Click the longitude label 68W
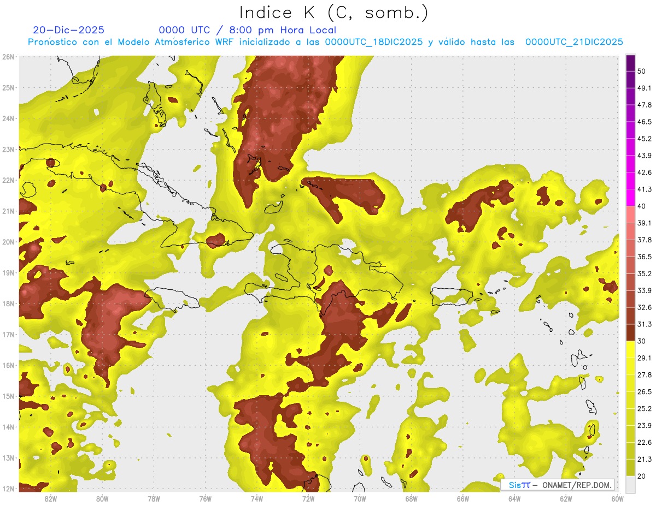 (x=411, y=498)
